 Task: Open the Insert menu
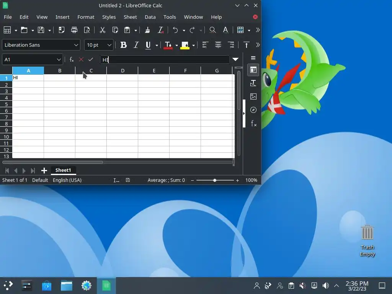[x=62, y=17]
